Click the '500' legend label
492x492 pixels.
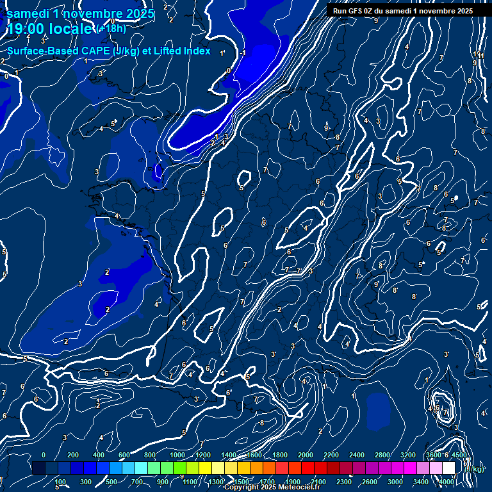point(111,482)
